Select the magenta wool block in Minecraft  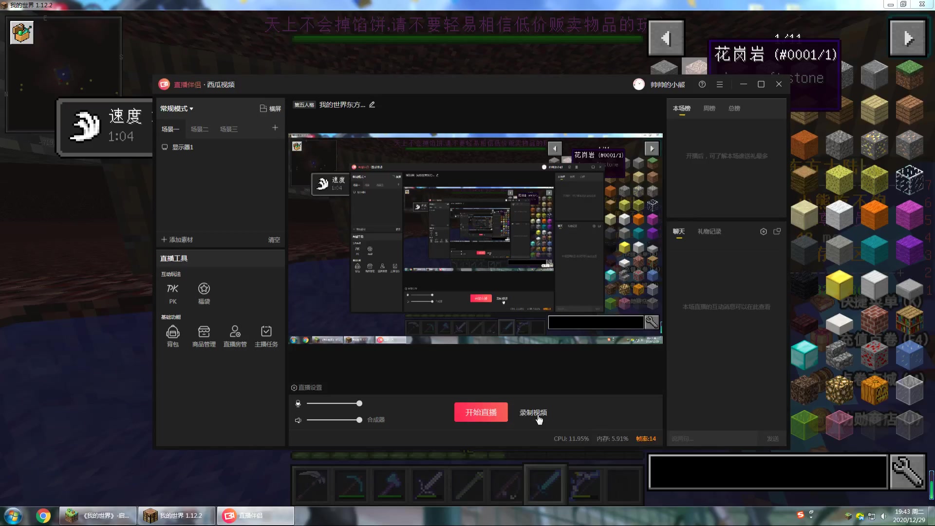click(x=909, y=215)
